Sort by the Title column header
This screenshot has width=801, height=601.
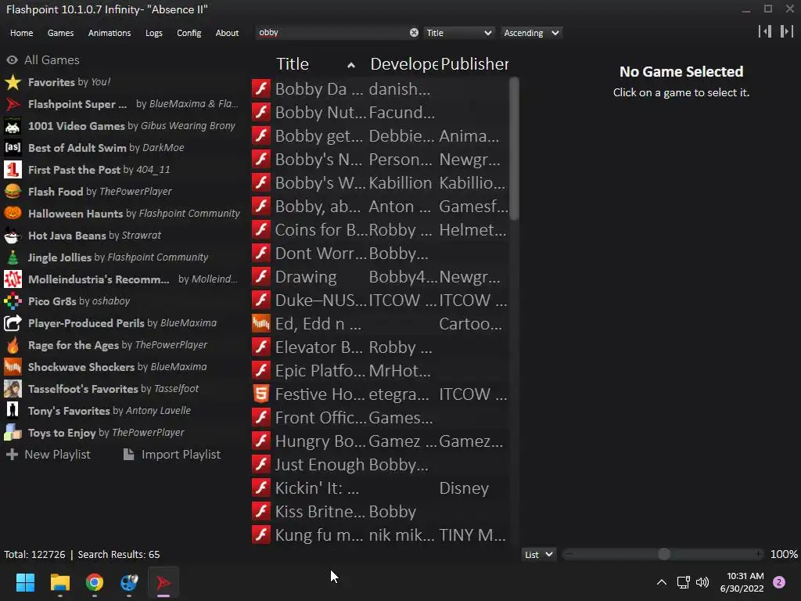[x=314, y=64]
